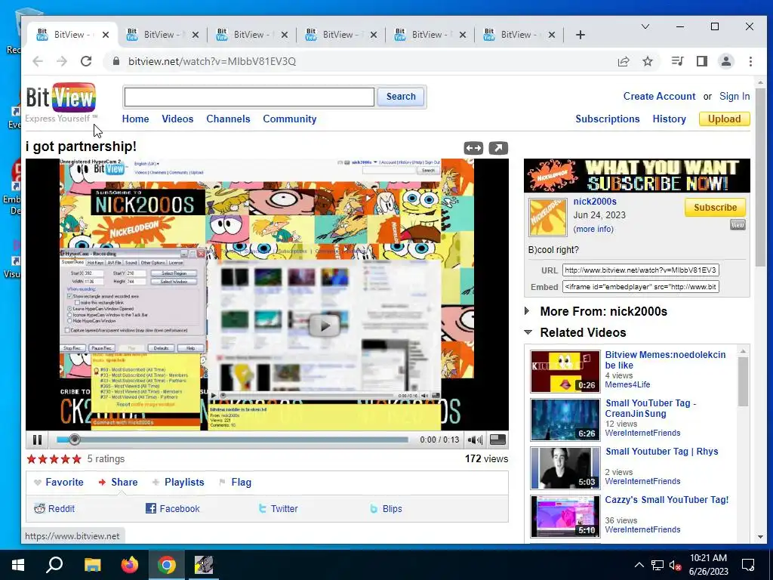Click the Twitter share icon
The width and height of the screenshot is (773, 580).
coord(263,508)
